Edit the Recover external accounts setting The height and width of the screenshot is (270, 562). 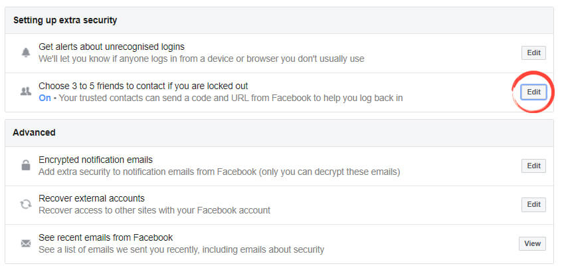point(533,204)
